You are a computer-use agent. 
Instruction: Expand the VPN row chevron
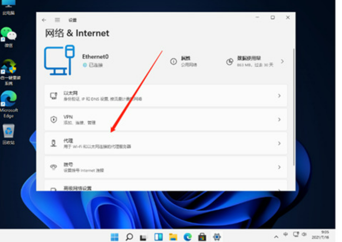(279, 119)
